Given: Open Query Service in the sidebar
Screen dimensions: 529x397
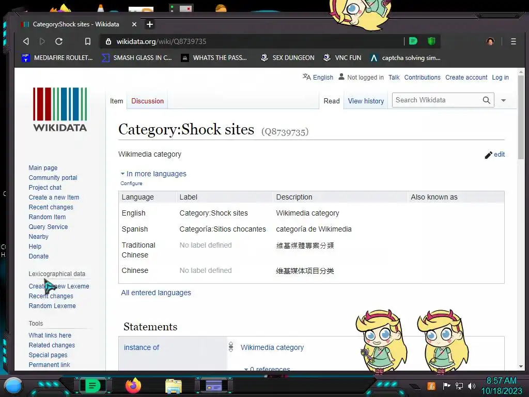Looking at the screenshot, I should click(48, 226).
